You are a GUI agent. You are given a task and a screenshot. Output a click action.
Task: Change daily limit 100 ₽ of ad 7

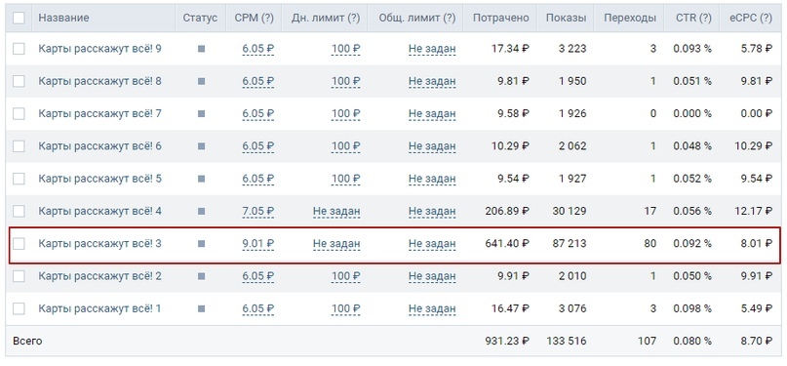(x=346, y=113)
